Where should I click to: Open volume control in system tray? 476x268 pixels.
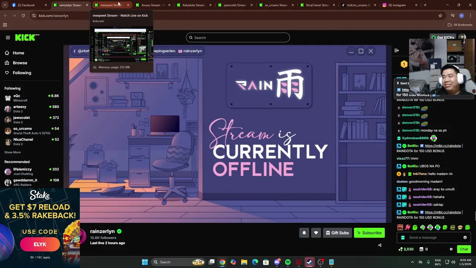coord(453,262)
